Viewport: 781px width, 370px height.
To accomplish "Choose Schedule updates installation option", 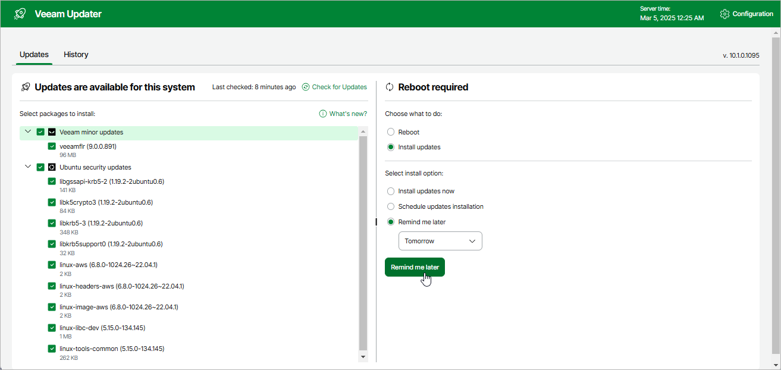I will coord(391,207).
